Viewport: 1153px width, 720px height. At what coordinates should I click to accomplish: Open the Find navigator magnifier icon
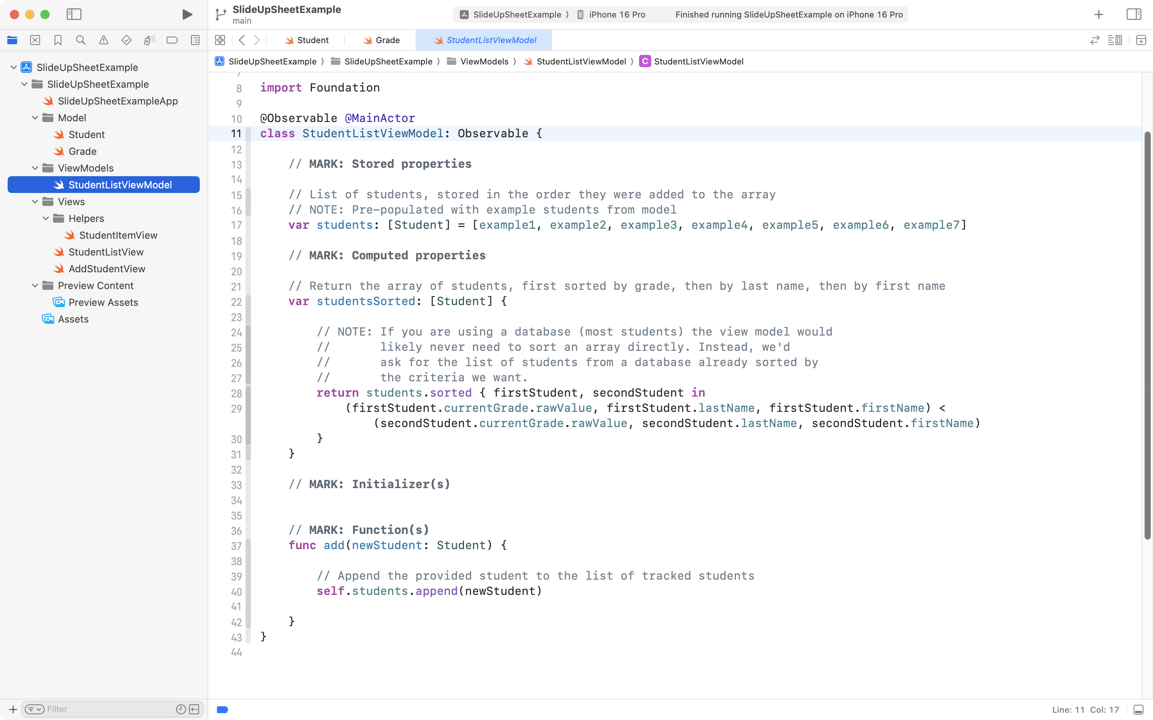80,40
